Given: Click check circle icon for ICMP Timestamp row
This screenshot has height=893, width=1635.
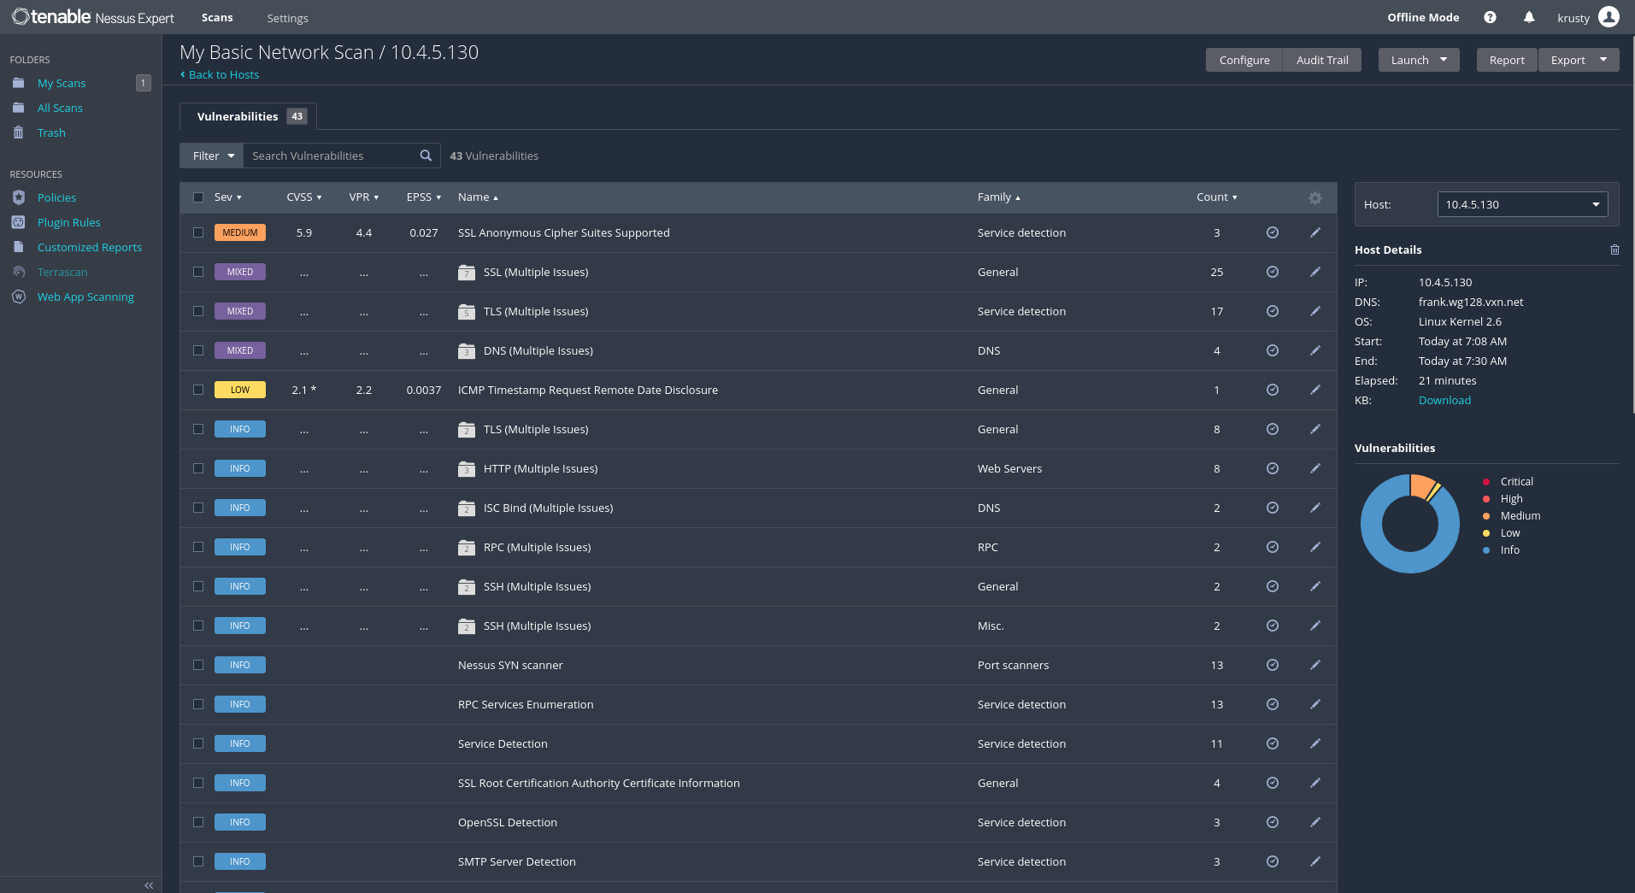Looking at the screenshot, I should [x=1273, y=390].
